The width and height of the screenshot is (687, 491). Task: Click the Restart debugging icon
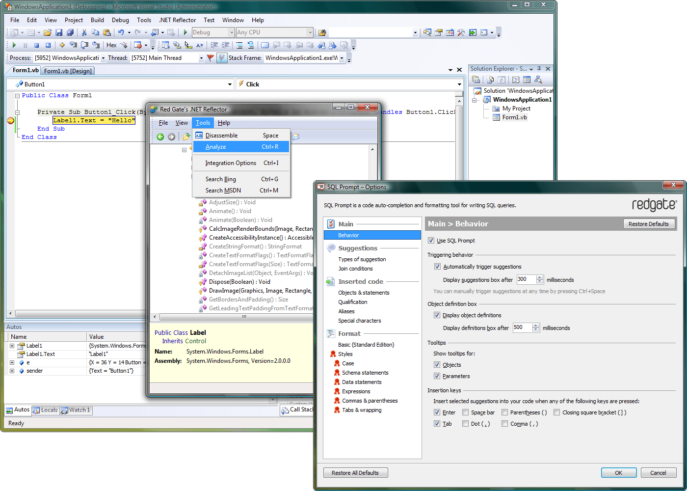pos(48,45)
